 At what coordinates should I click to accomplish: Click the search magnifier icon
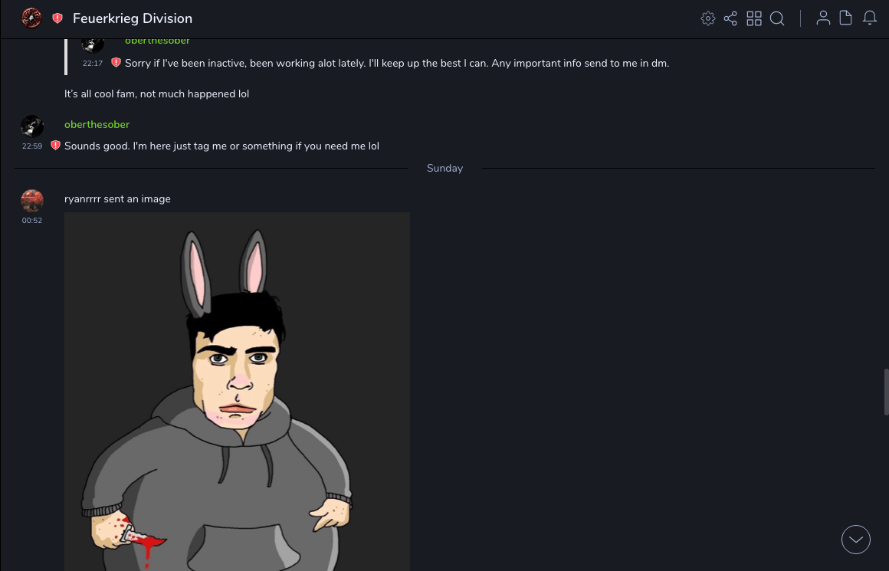pyautogui.click(x=777, y=18)
